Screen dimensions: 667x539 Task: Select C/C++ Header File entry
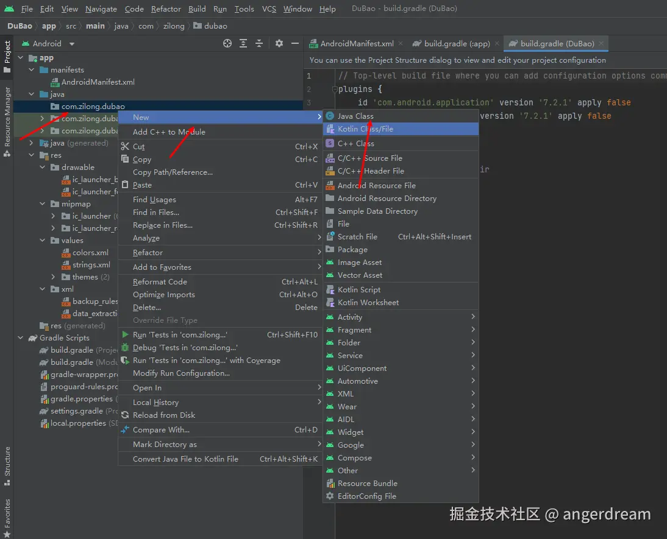pos(401,171)
